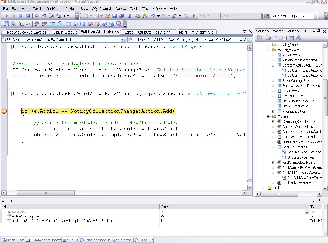Click the Step Into debug icon
The height and width of the screenshot is (243, 328).
tap(44, 16)
